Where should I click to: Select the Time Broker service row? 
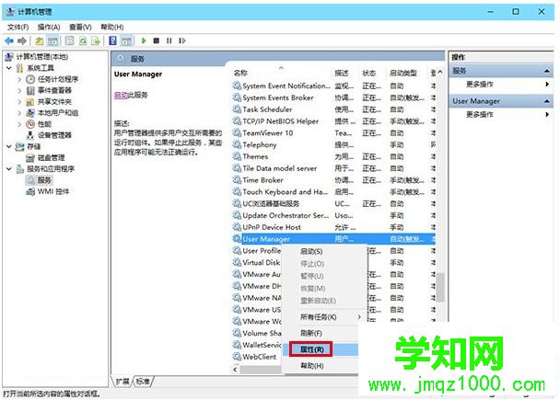click(x=334, y=180)
